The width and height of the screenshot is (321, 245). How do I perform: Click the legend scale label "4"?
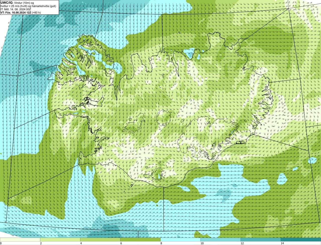pyautogui.click(x=81, y=243)
